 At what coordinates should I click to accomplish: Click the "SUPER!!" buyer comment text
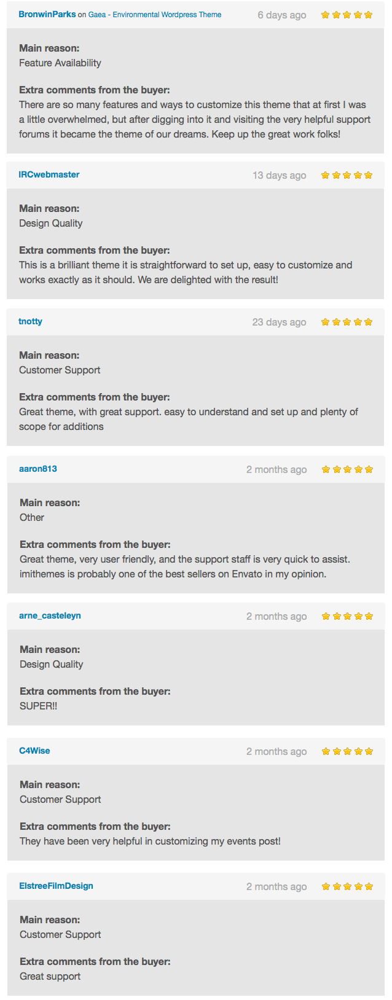click(x=38, y=706)
